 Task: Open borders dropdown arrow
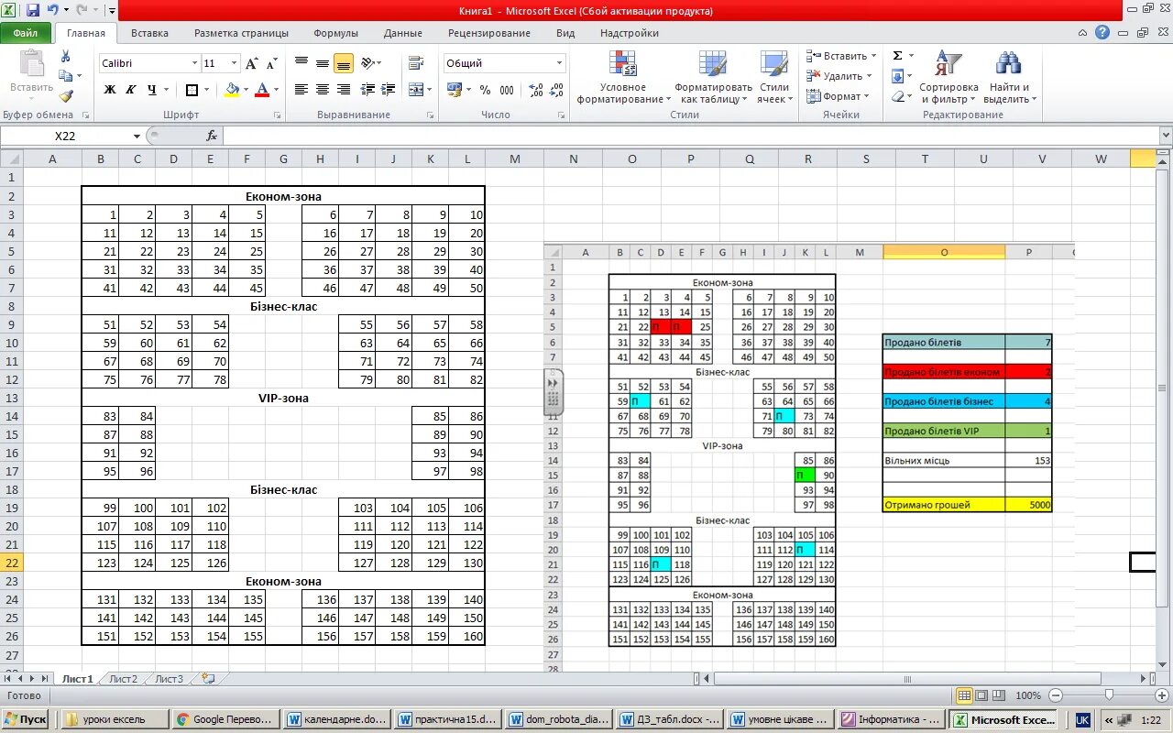click(x=207, y=90)
